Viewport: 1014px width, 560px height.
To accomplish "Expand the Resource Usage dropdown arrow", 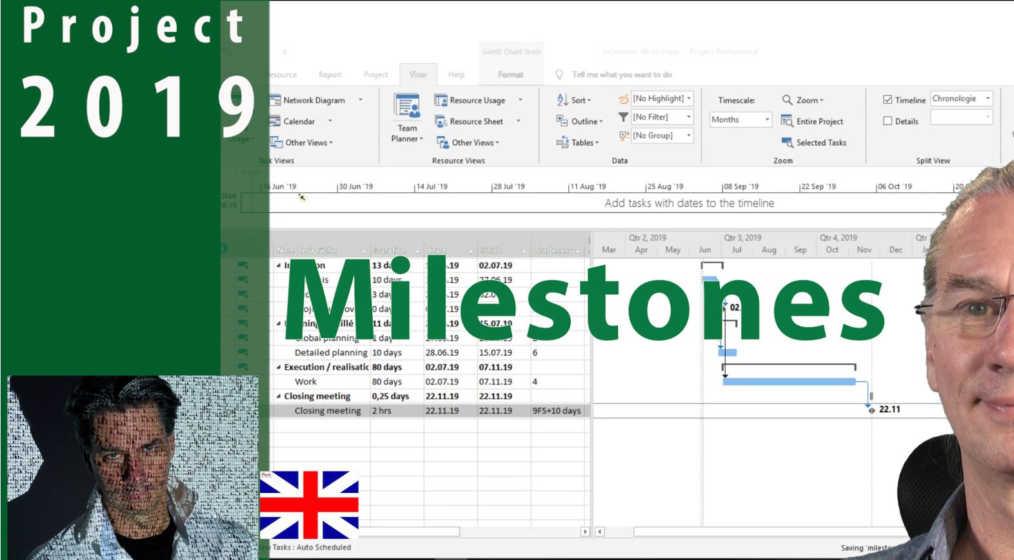I will [x=520, y=100].
